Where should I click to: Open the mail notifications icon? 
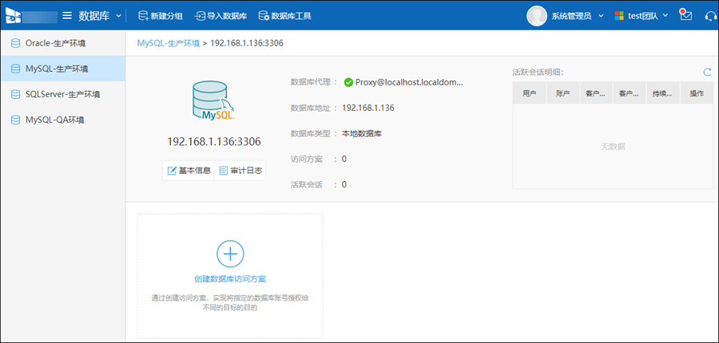(x=686, y=14)
